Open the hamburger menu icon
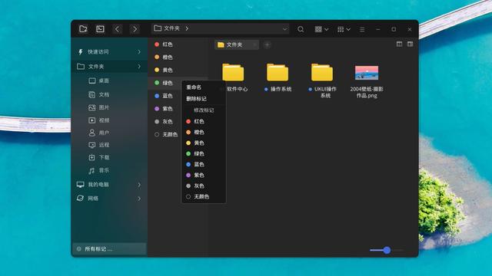This screenshot has width=492, height=276. (362, 29)
